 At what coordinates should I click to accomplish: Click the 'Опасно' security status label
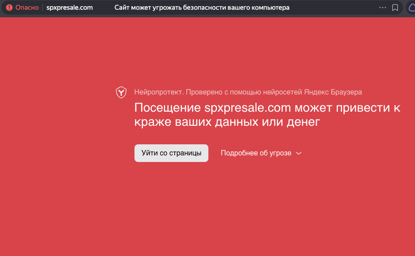coord(27,8)
